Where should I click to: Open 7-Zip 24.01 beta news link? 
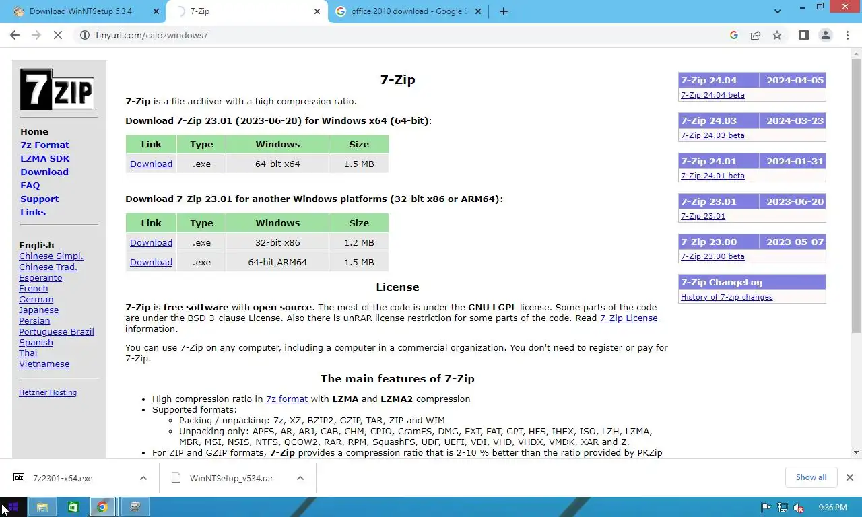712,176
